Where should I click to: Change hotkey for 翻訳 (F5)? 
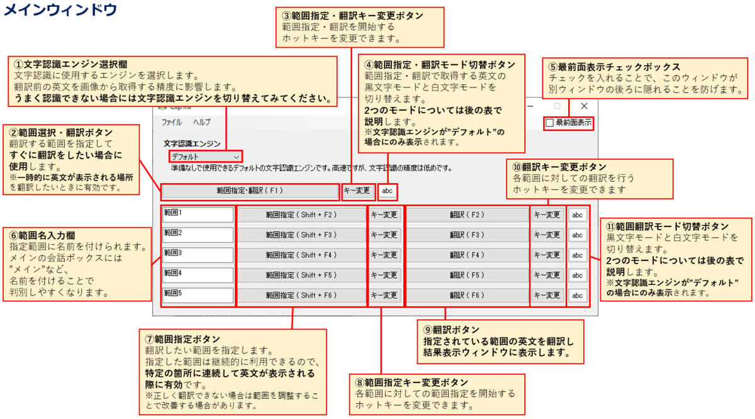tap(547, 276)
